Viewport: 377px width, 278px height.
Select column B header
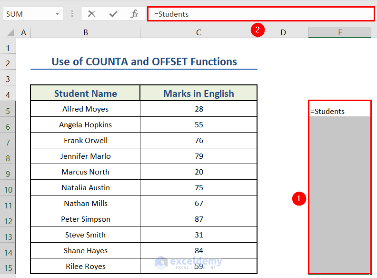click(x=85, y=32)
